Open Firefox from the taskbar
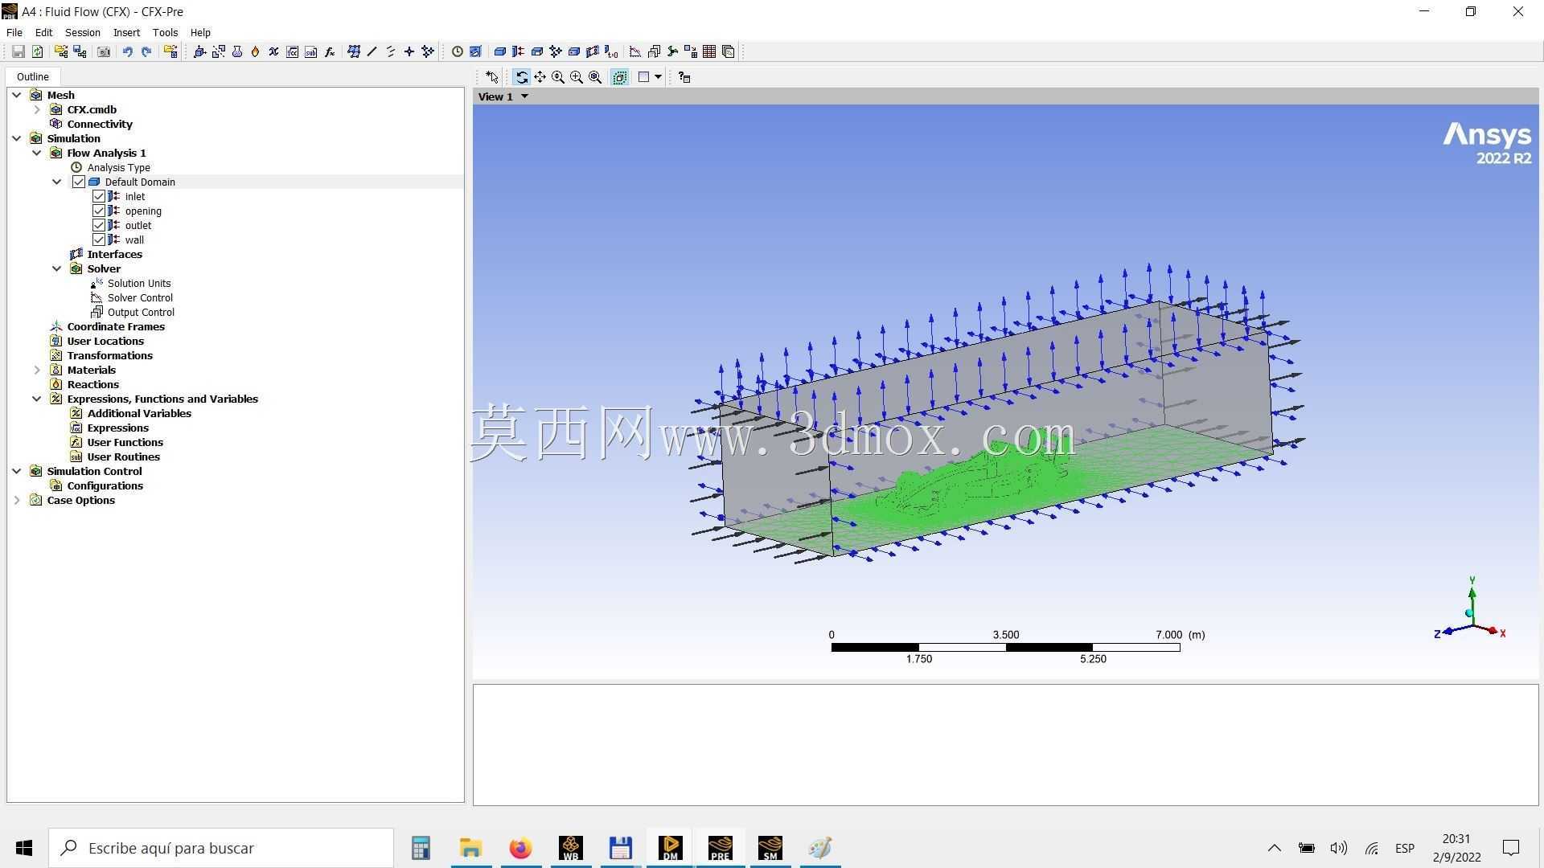The width and height of the screenshot is (1544, 868). click(x=520, y=848)
